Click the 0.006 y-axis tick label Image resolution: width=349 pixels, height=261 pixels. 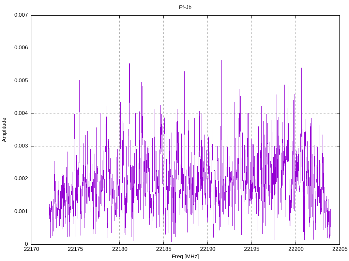tap(21, 48)
